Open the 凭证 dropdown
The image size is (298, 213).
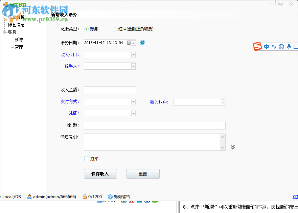[x=133, y=114]
